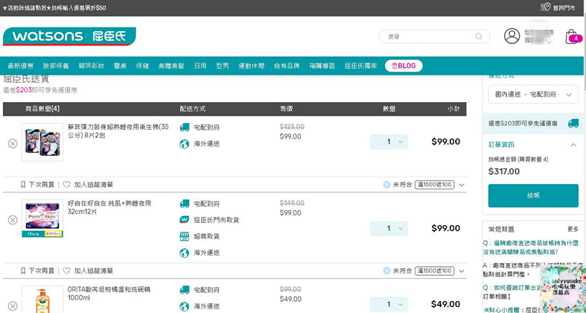Click the Watsons logo

(x=69, y=36)
